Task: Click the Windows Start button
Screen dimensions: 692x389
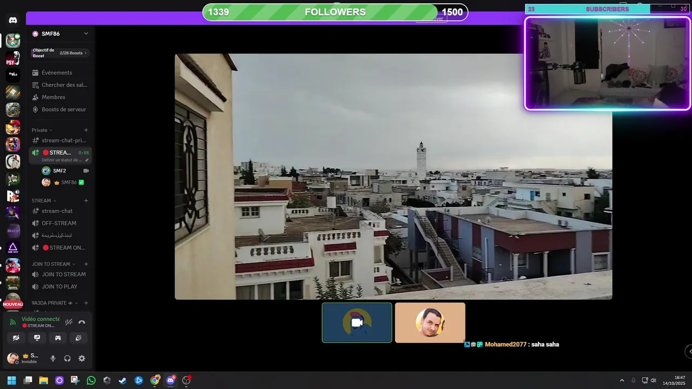Action: point(11,380)
